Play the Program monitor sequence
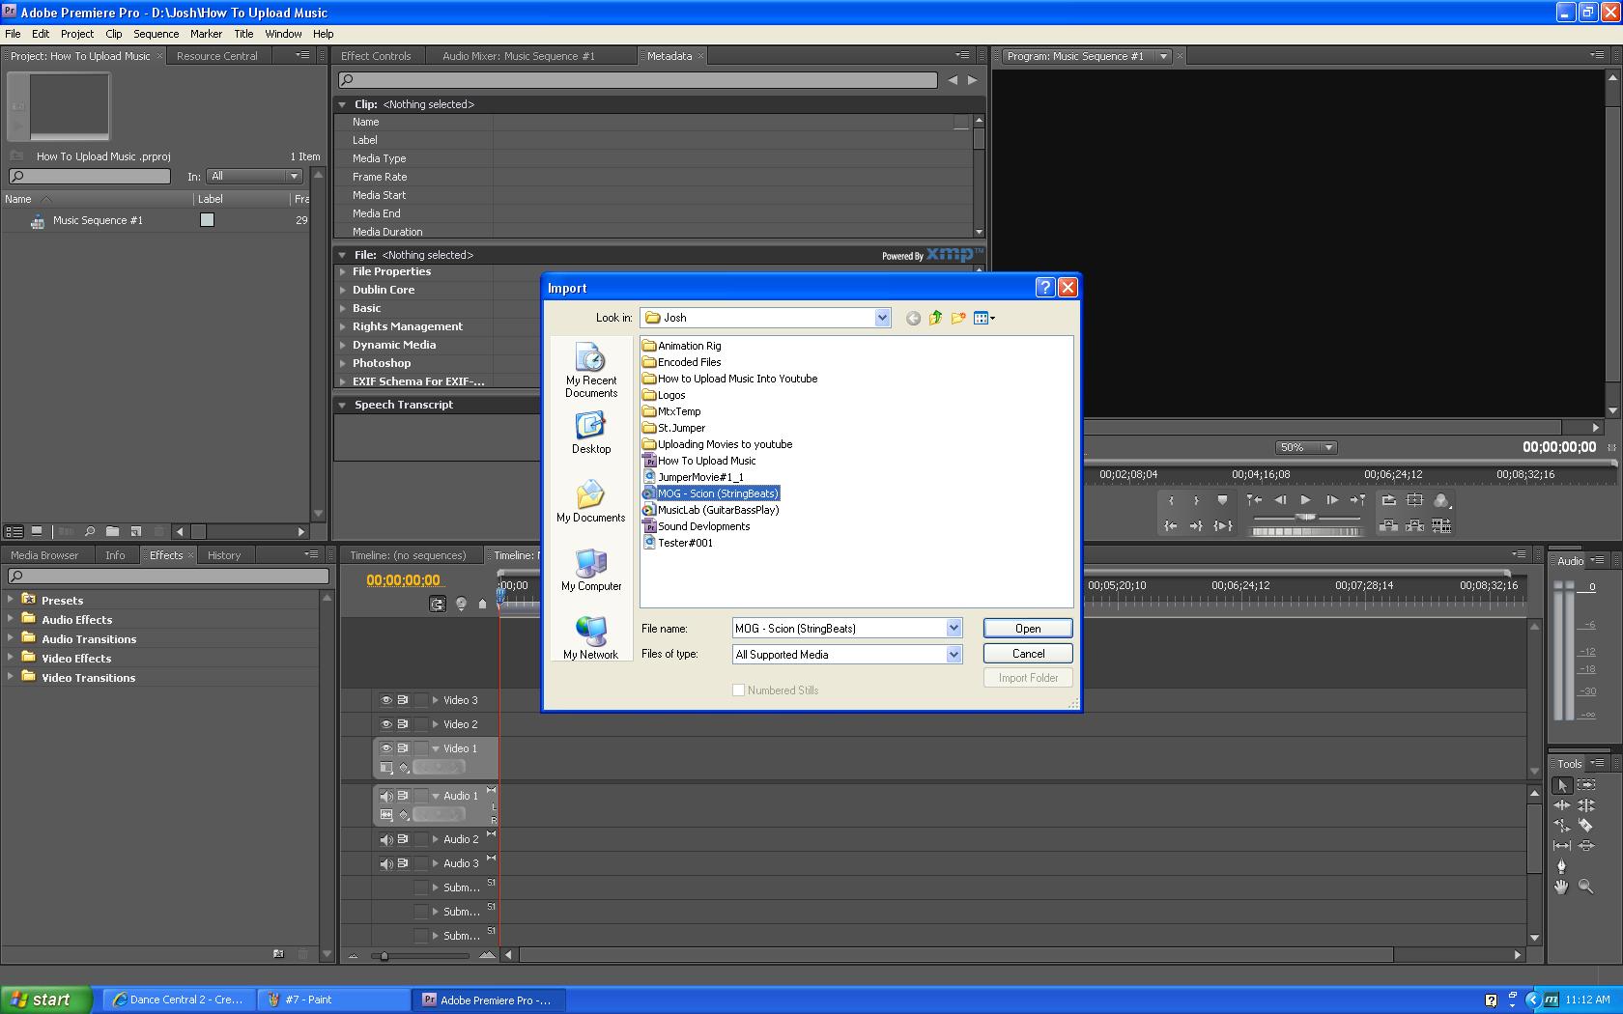This screenshot has width=1623, height=1014. pos(1305,500)
